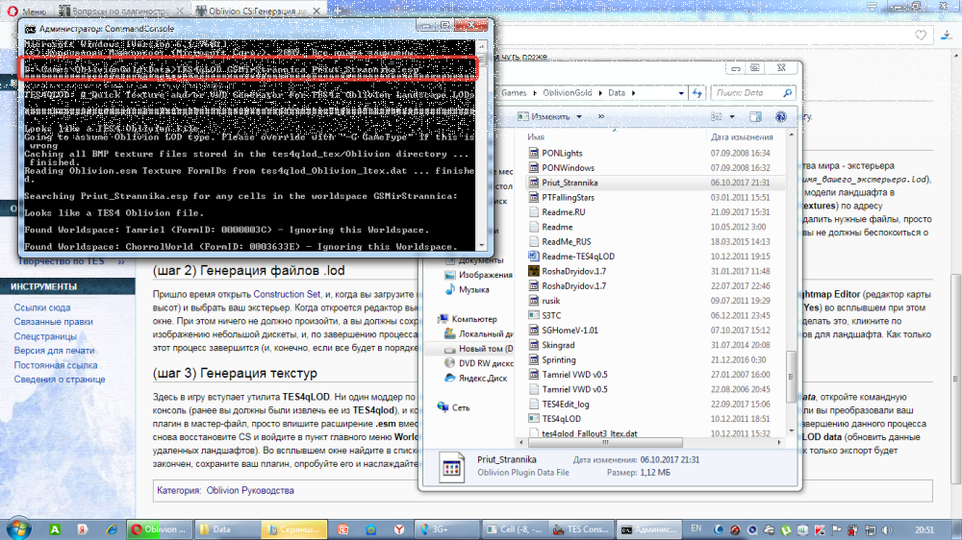The image size is (962, 540).
Task: Click the Explorer horizontal scrollbar thumb
Action: 605,442
